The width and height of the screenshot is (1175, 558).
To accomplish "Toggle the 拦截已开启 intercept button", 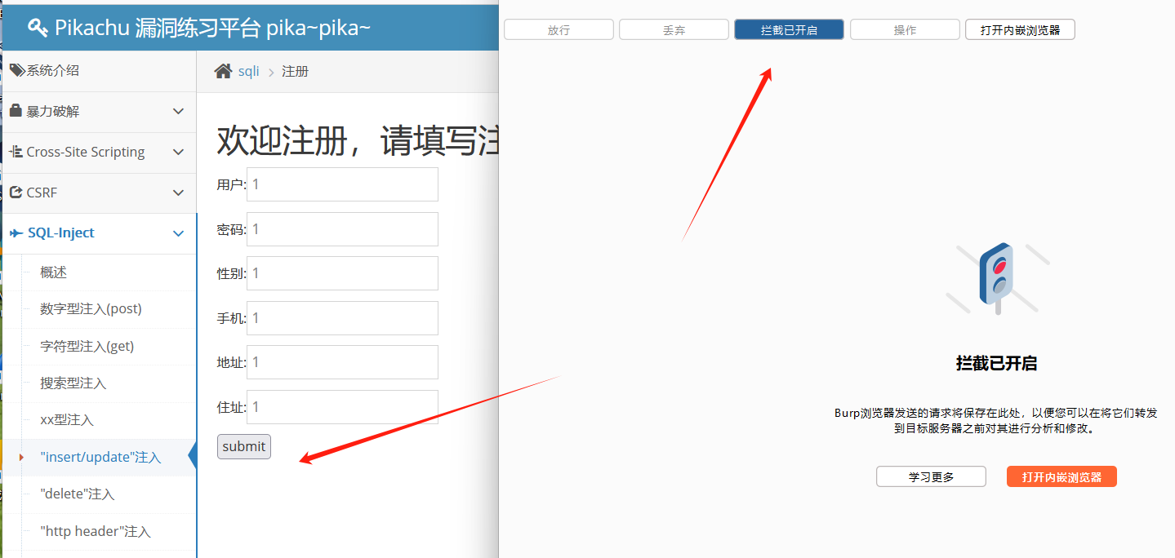I will (789, 29).
